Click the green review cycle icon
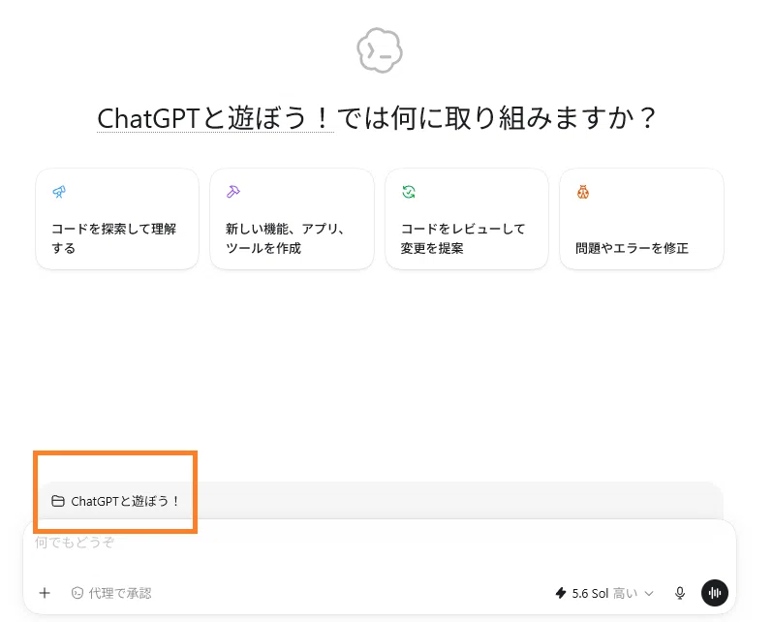 [x=409, y=192]
